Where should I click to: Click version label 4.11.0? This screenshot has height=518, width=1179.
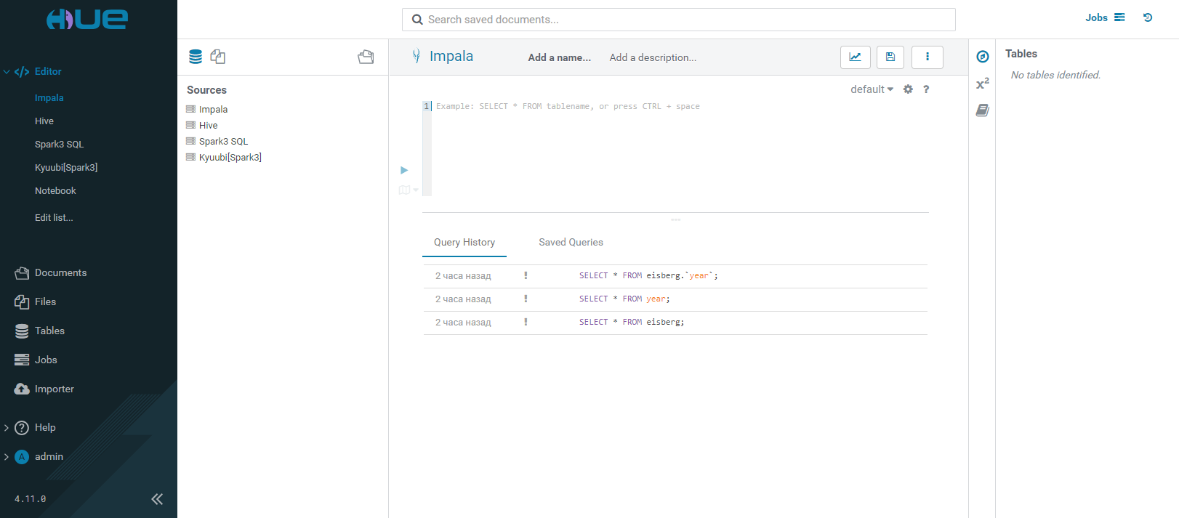31,499
